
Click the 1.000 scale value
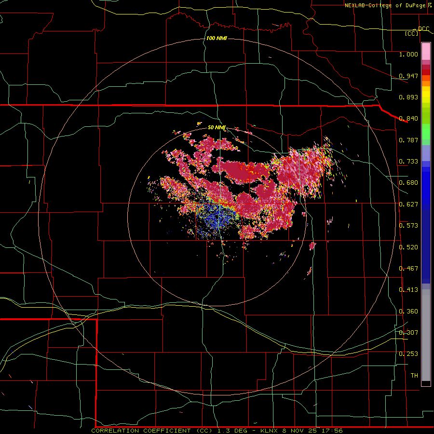[408, 54]
